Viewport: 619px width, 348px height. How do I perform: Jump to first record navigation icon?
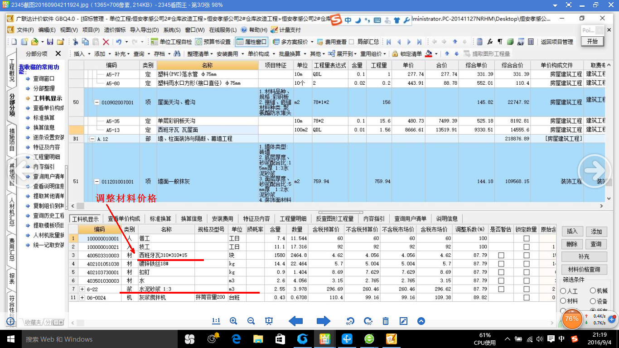point(389,42)
